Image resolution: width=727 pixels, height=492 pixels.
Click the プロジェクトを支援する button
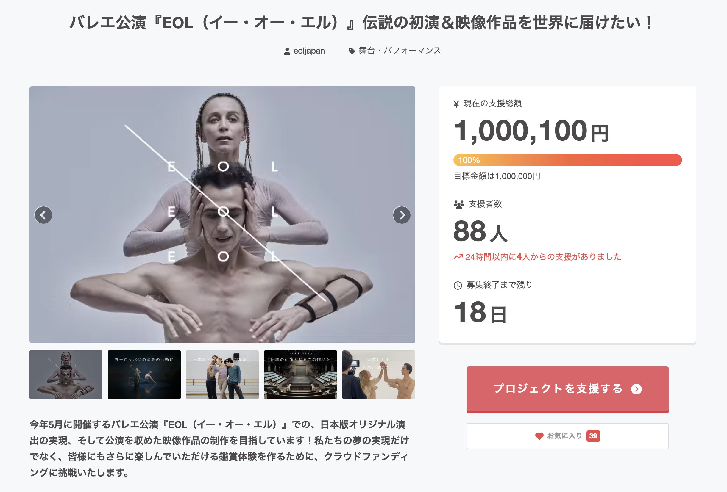[567, 389]
